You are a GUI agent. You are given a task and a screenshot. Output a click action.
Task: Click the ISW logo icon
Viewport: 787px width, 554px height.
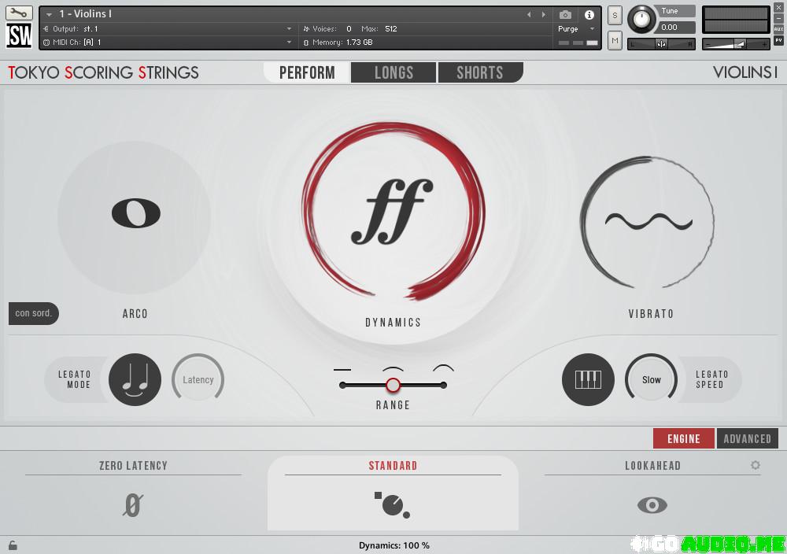click(x=19, y=35)
